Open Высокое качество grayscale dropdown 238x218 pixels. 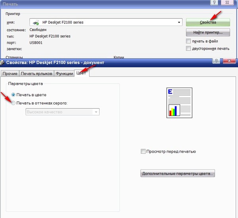(63, 112)
